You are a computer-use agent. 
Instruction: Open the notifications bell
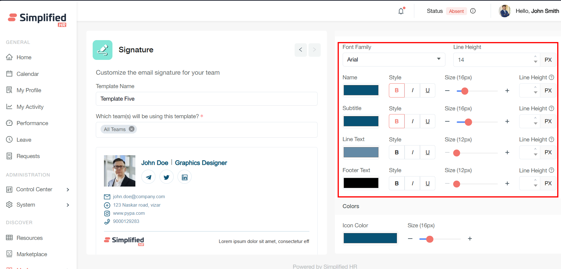(x=401, y=11)
